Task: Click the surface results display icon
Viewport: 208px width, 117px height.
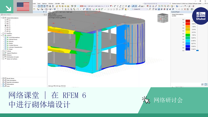Action: coord(96,9)
